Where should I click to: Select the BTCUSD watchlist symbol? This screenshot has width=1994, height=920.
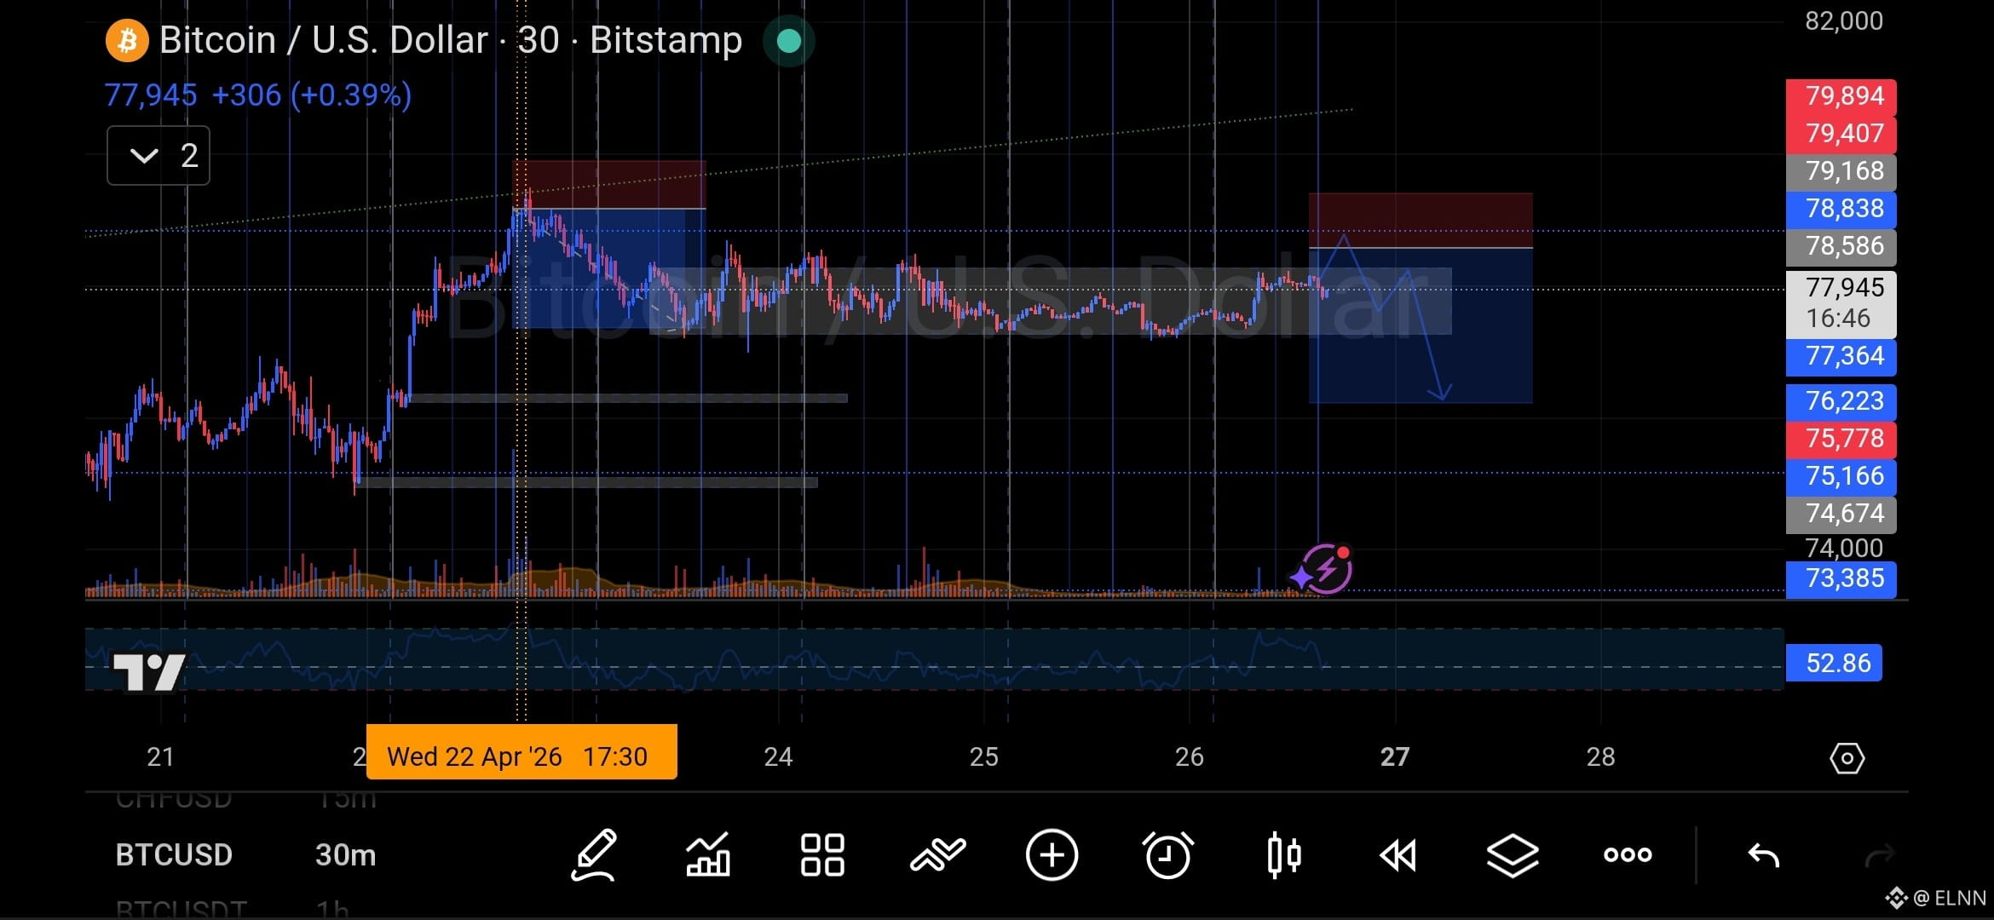(x=174, y=854)
